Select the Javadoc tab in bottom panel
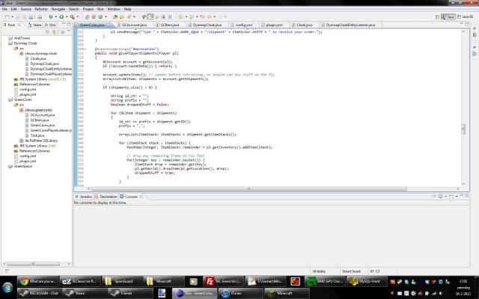The image size is (479, 299). coord(85,196)
